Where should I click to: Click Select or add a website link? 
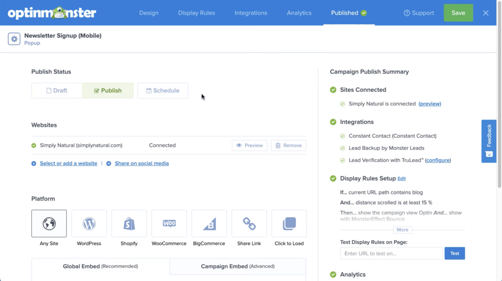[x=69, y=163]
